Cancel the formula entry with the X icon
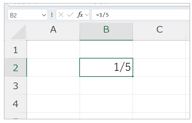Screen dimensions: 192x123 tap(61, 15)
